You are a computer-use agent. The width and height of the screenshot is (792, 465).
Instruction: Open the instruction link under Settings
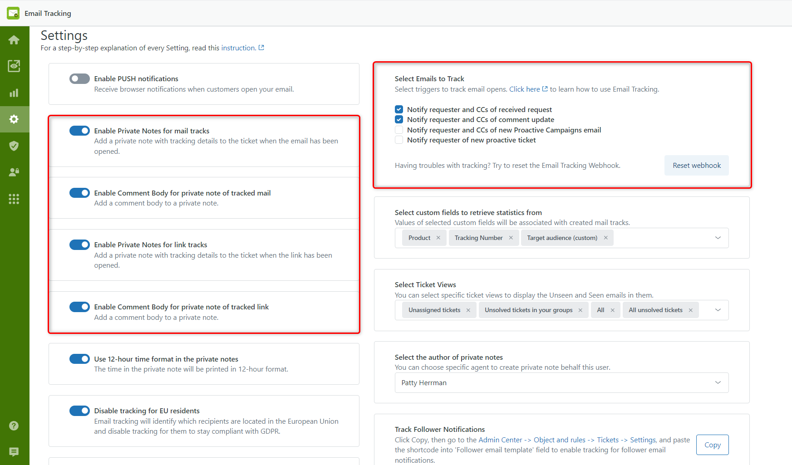coord(238,48)
